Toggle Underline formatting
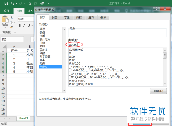Viewport: 172px width, 126px height. coord(29,26)
